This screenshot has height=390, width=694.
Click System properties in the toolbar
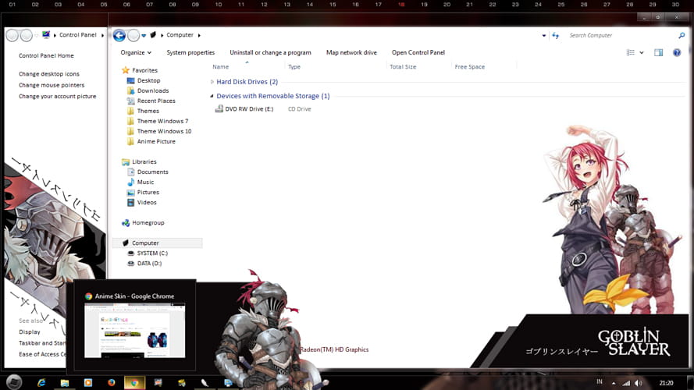(x=190, y=53)
